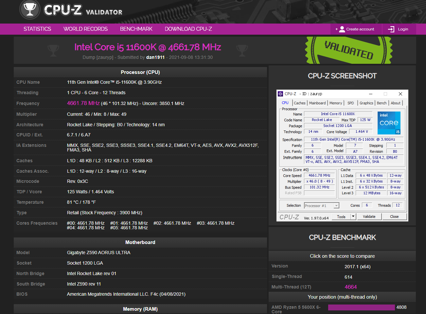Click the Threads count 12 field
This screenshot has height=314, width=426.
click(398, 205)
